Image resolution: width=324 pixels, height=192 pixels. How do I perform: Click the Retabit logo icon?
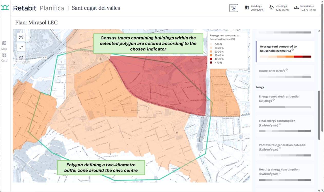click(5, 7)
